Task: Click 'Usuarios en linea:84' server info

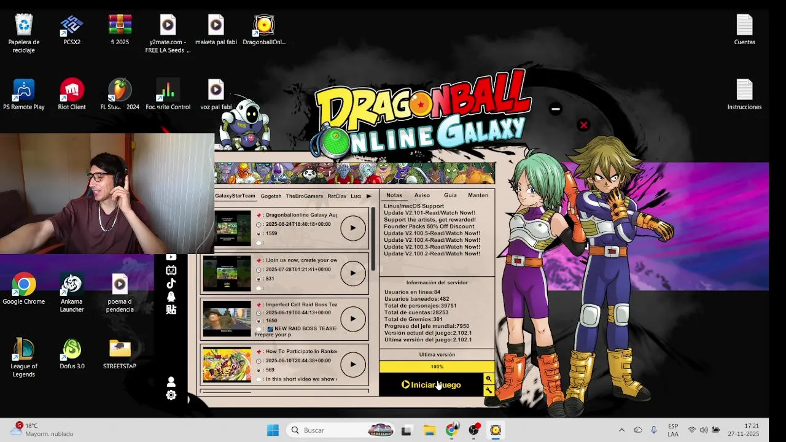Action: (x=412, y=292)
